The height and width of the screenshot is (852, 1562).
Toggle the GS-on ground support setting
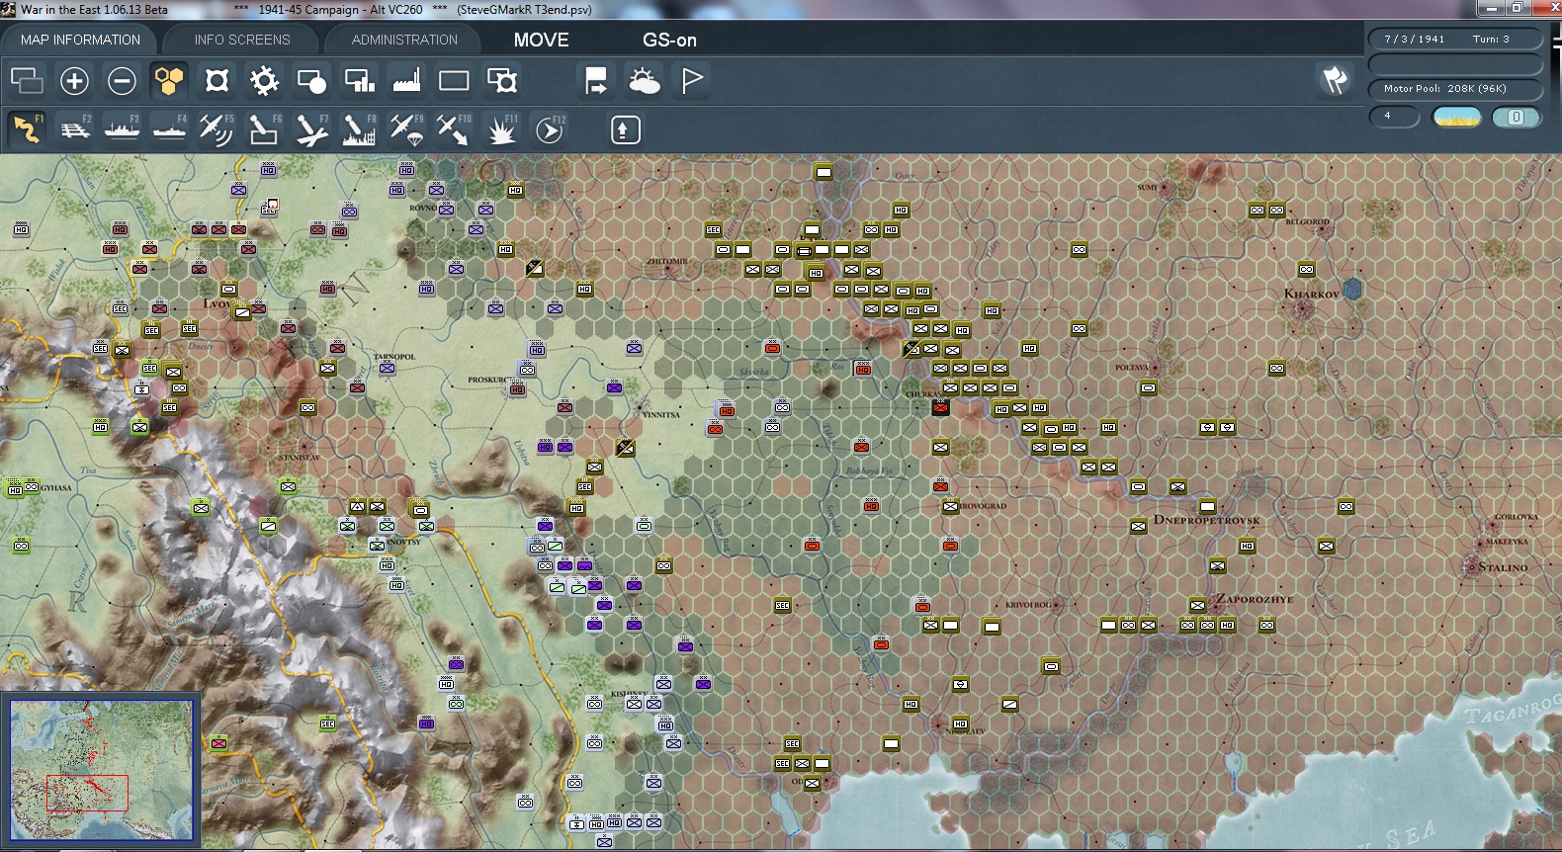tap(669, 40)
